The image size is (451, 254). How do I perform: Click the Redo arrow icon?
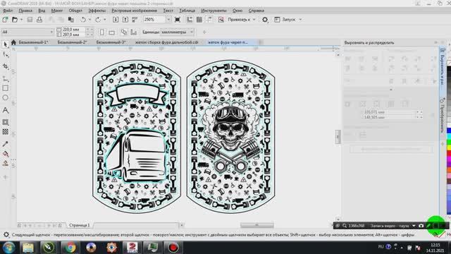click(x=98, y=20)
